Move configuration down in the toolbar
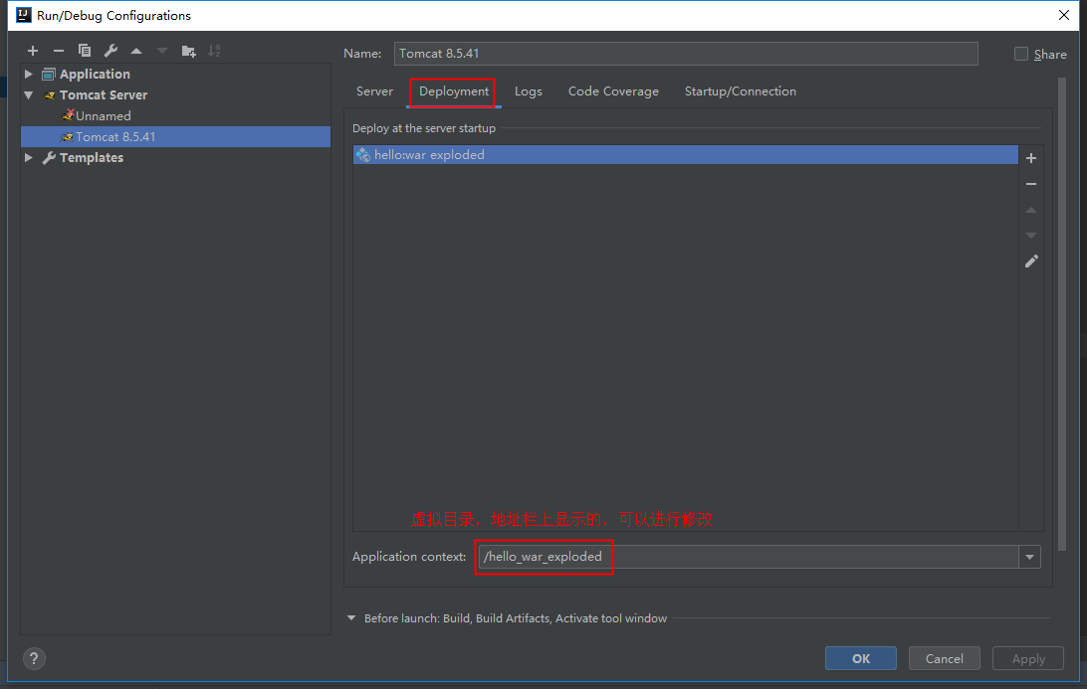 pyautogui.click(x=162, y=51)
